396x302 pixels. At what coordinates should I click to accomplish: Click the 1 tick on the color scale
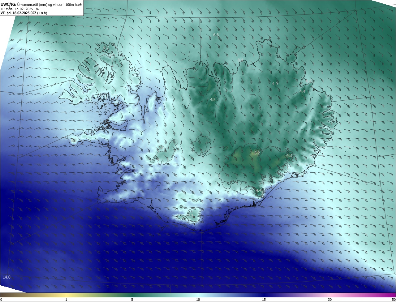(66, 300)
